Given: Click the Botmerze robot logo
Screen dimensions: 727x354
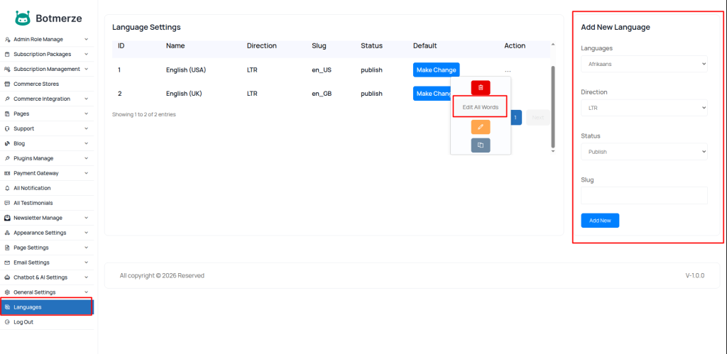Looking at the screenshot, I should [23, 19].
